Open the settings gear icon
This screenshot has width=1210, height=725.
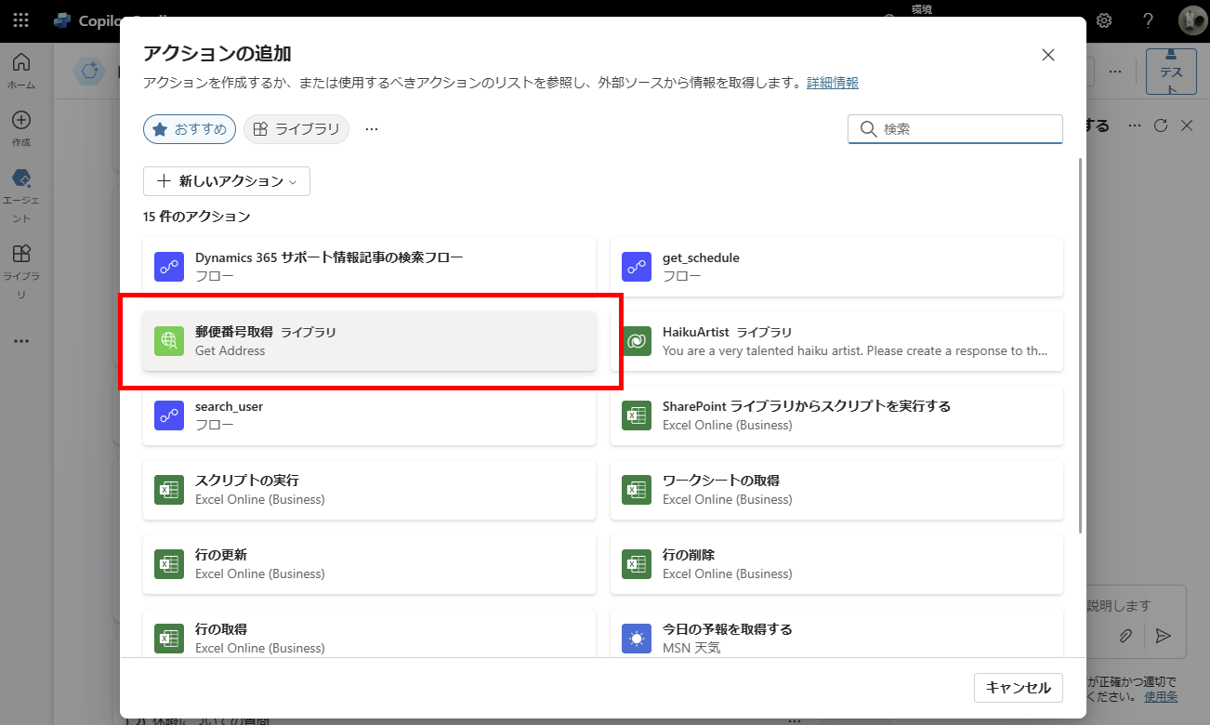1104,20
